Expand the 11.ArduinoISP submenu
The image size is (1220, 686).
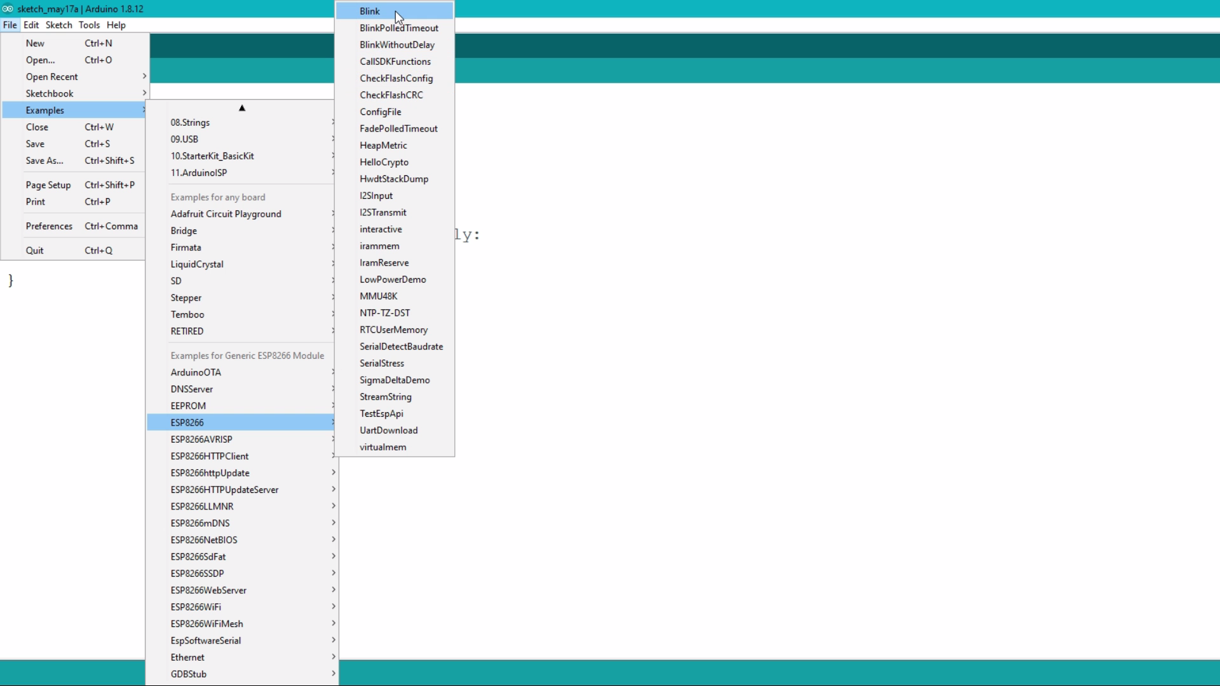[241, 173]
